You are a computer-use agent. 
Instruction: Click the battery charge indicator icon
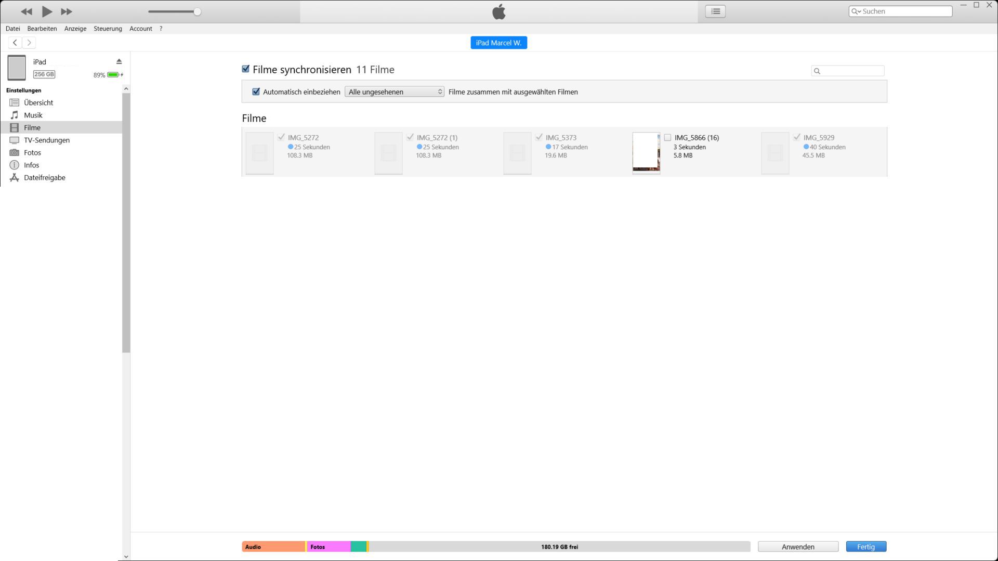113,75
